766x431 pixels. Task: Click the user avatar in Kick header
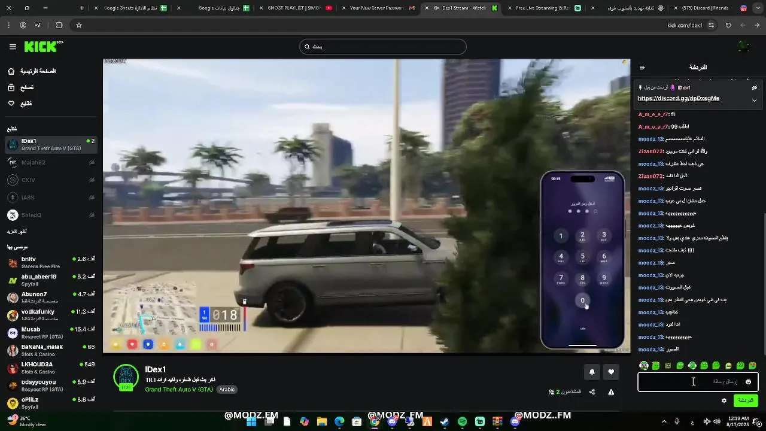(x=743, y=47)
